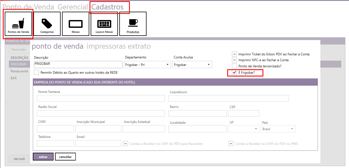
Task: Open the Mesas icon
Action: pyautogui.click(x=76, y=24)
